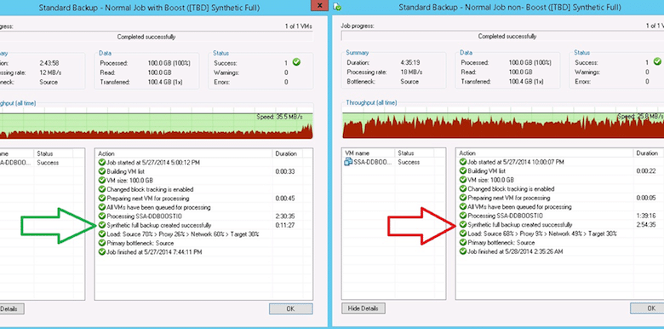Click check icon for 'Job started at 5/27/2014 10:00:07 PM'

(463, 162)
